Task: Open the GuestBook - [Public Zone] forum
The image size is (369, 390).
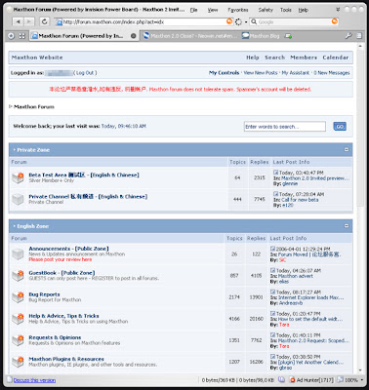Action: click(61, 273)
